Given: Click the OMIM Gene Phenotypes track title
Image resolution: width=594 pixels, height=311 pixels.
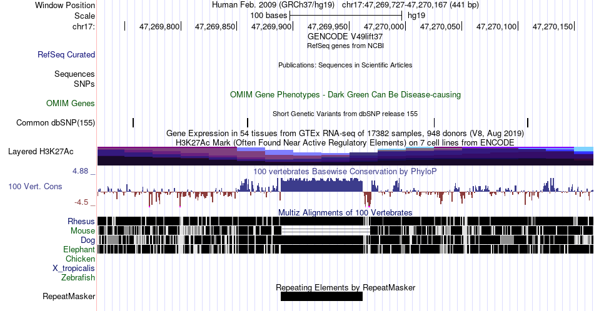Looking at the screenshot, I should tap(346, 94).
